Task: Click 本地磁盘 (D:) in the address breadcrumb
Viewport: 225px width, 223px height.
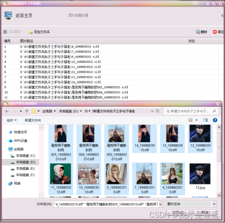Action: [x=69, y=111]
